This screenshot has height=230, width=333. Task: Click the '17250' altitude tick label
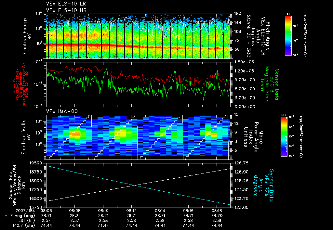(x=36, y=190)
